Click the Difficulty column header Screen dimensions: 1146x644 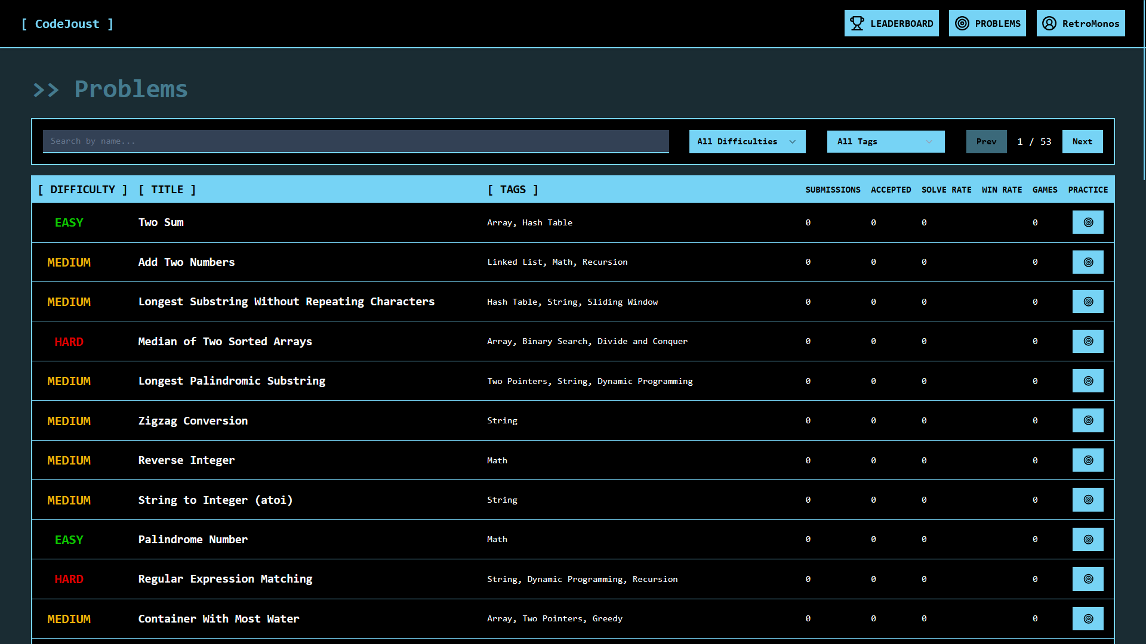pyautogui.click(x=82, y=190)
